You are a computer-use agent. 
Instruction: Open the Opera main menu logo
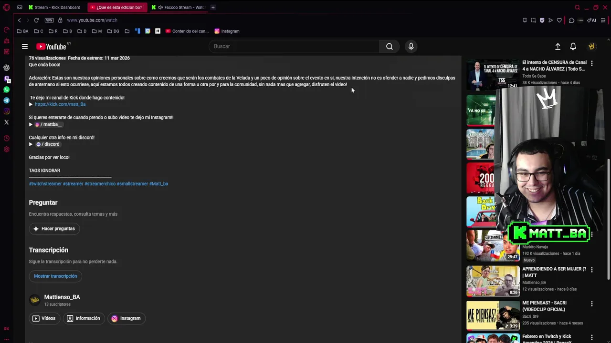[7, 7]
